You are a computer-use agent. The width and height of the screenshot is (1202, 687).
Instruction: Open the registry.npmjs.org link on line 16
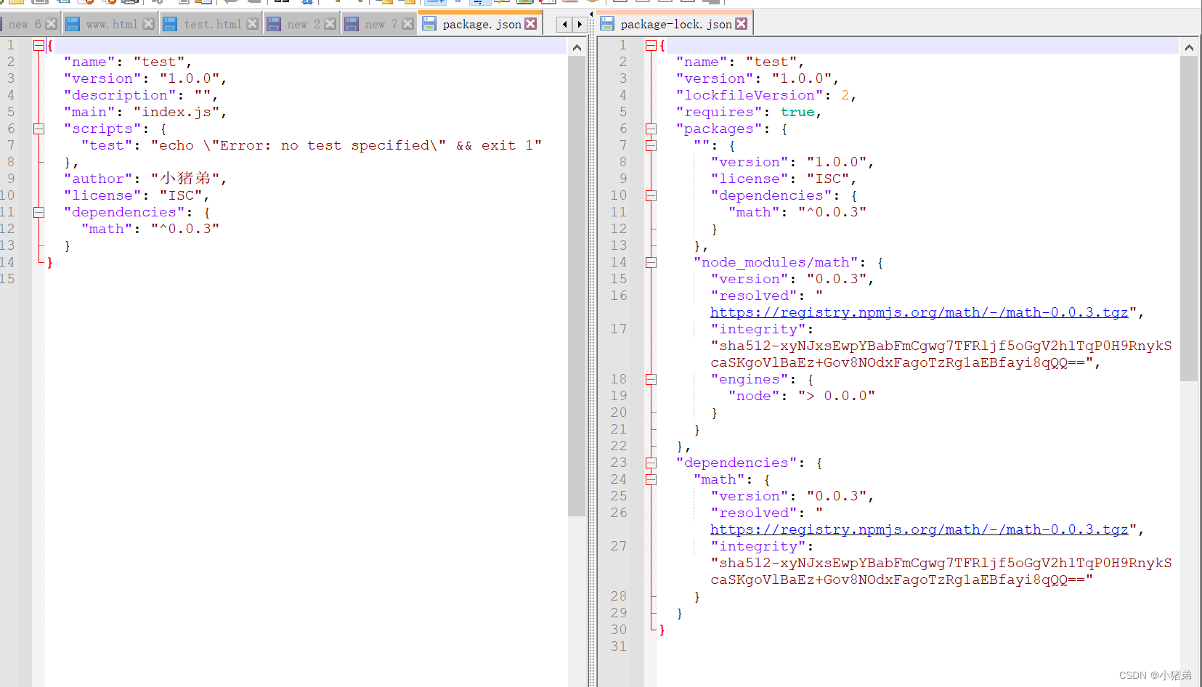click(919, 312)
